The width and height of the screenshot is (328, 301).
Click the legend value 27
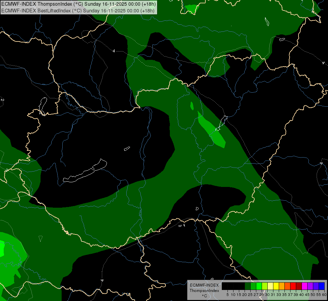(x=256, y=295)
